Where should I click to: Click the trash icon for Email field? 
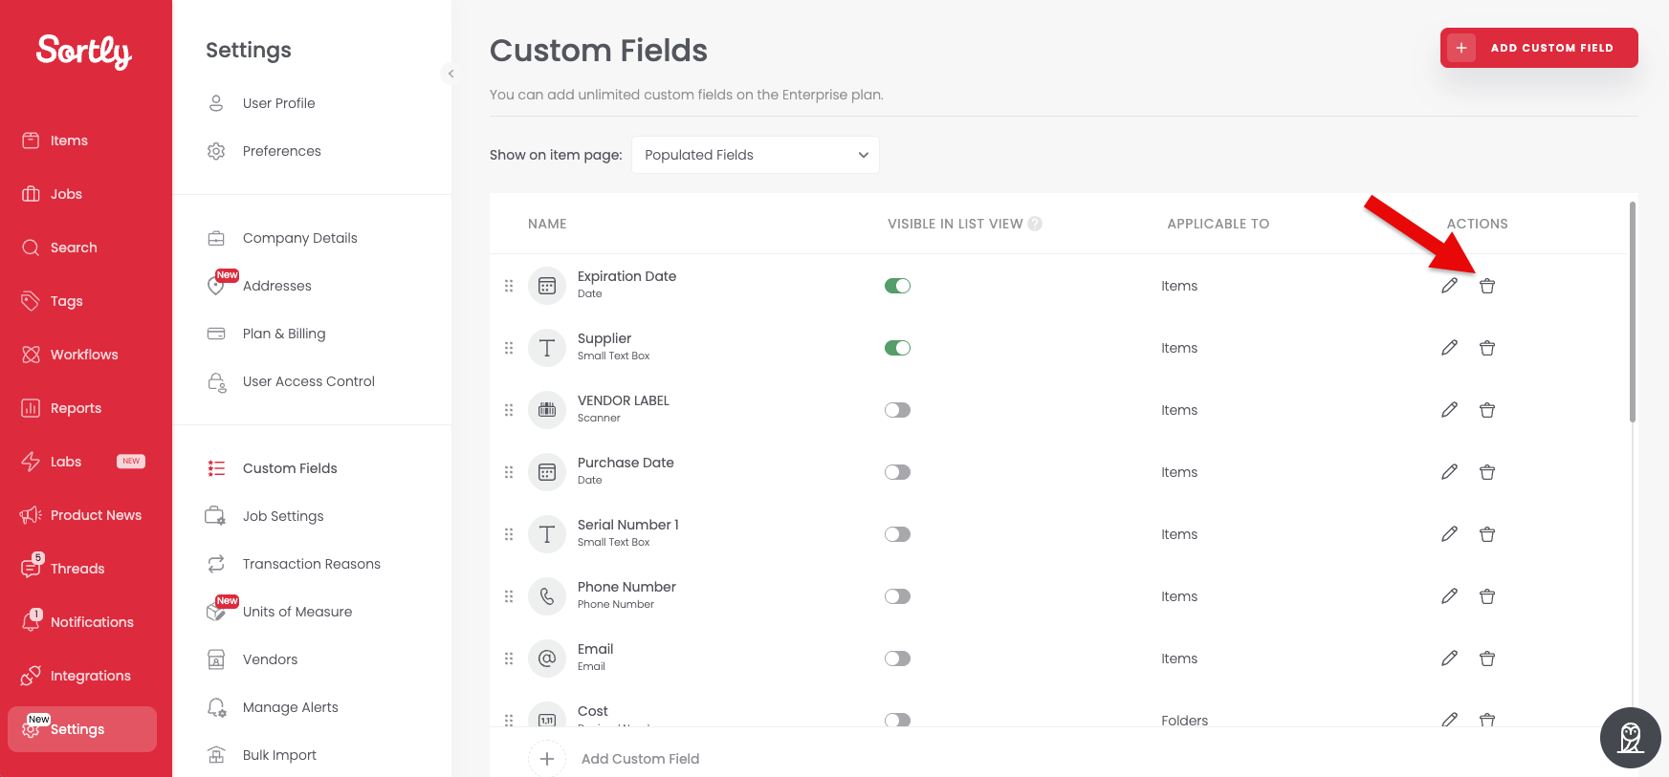[1487, 658]
